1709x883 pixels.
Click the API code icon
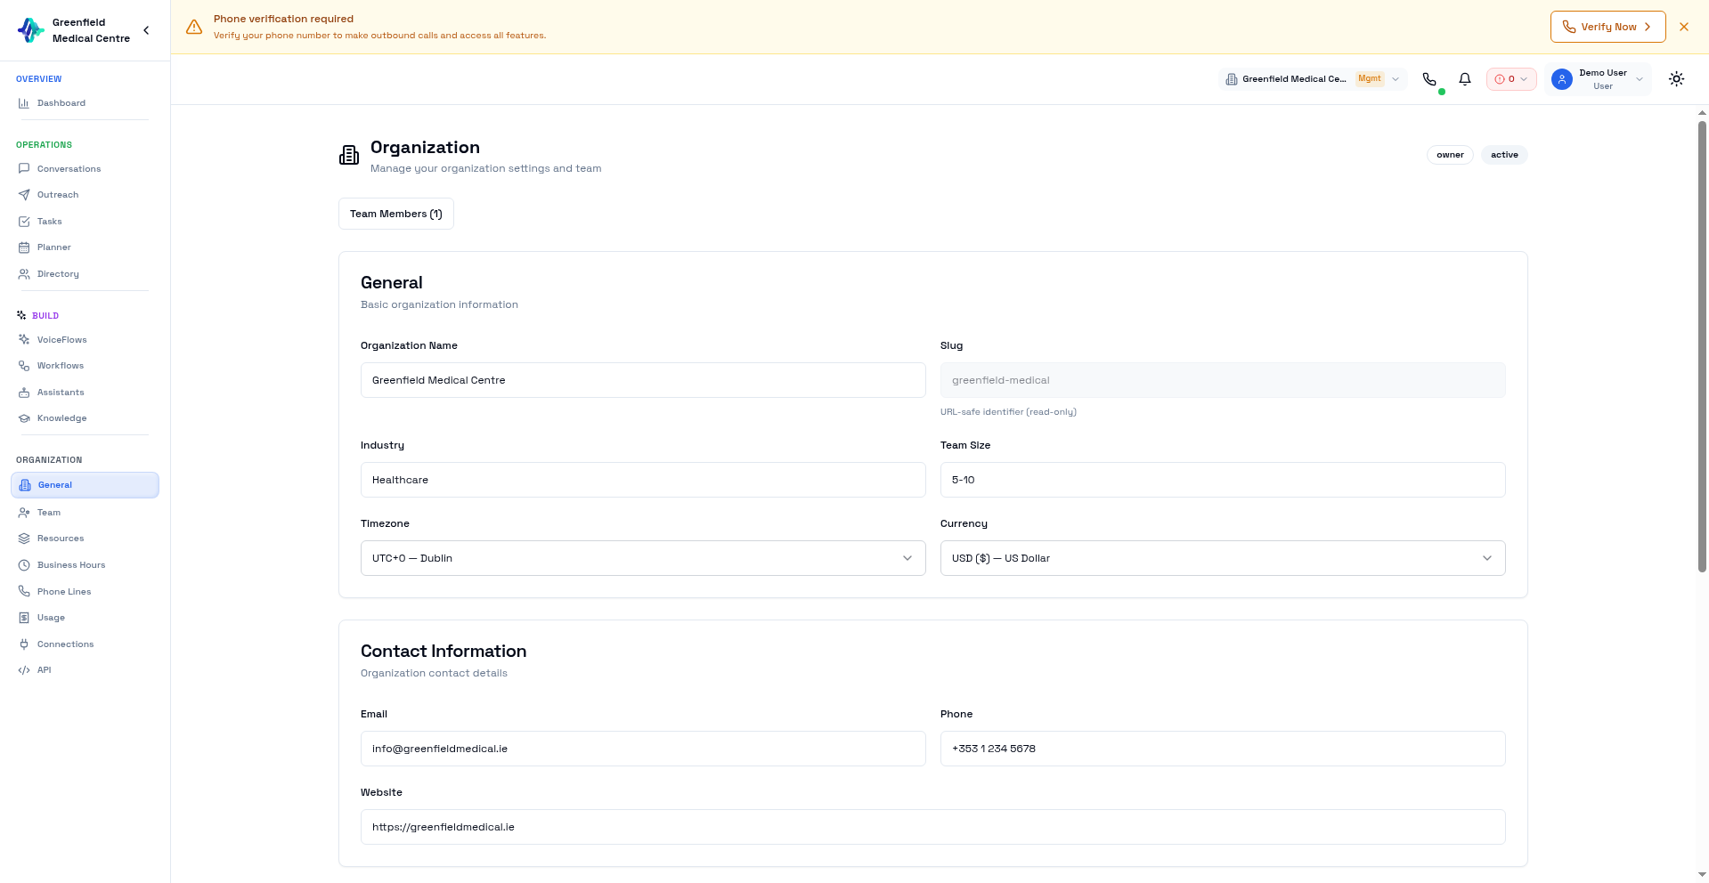pos(24,670)
